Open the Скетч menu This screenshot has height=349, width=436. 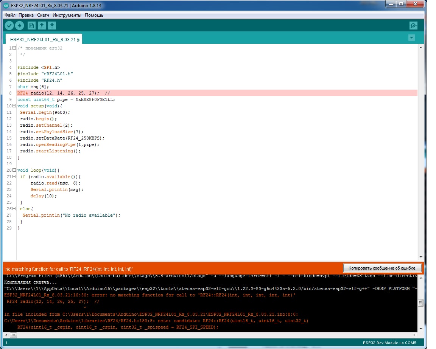(x=43, y=15)
